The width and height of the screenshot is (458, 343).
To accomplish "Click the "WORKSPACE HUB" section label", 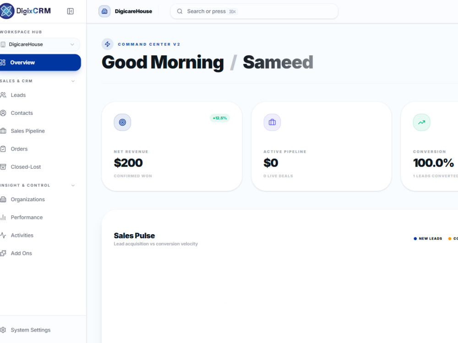I will tap(21, 32).
